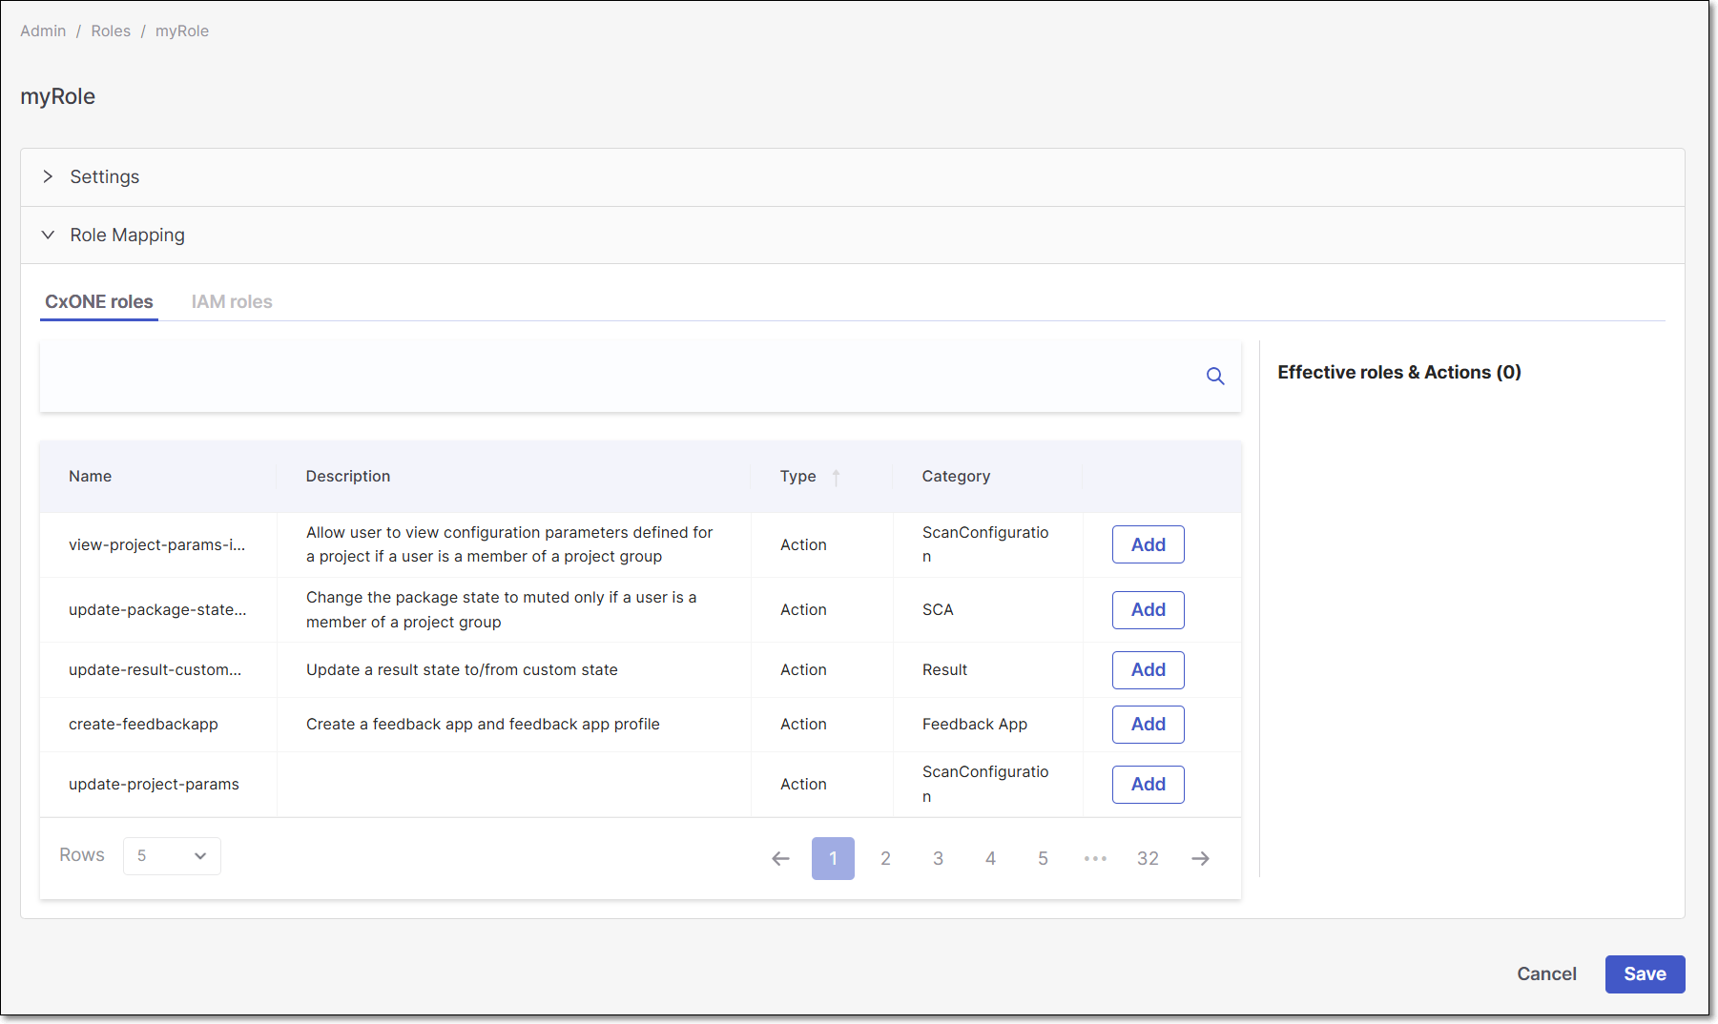Screen dimensions: 1718x1024
Task: Select the create-feedbackapp name cell
Action: (x=143, y=725)
